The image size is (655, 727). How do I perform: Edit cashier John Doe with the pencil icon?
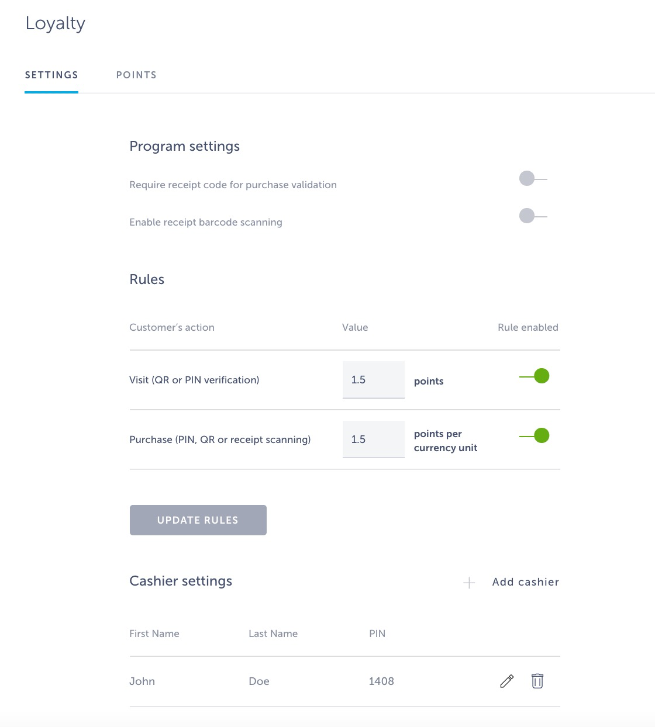[x=506, y=681]
